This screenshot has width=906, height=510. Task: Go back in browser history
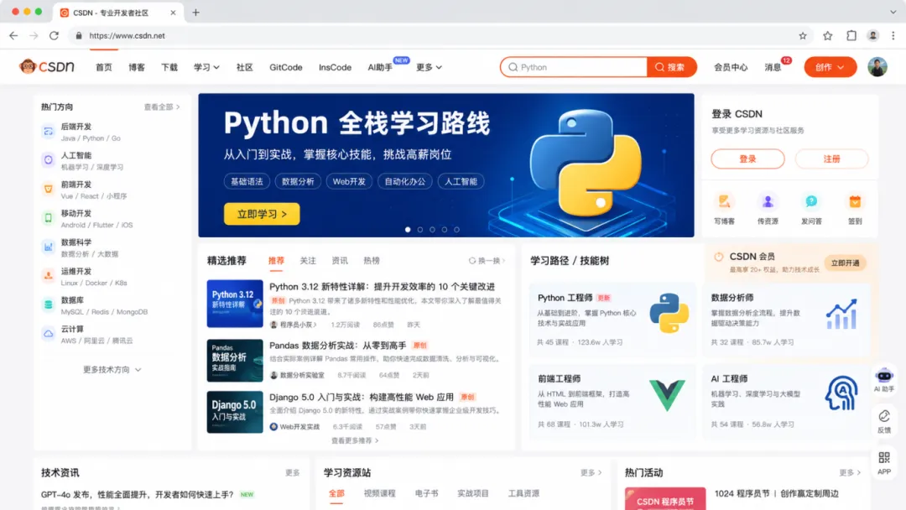click(13, 36)
